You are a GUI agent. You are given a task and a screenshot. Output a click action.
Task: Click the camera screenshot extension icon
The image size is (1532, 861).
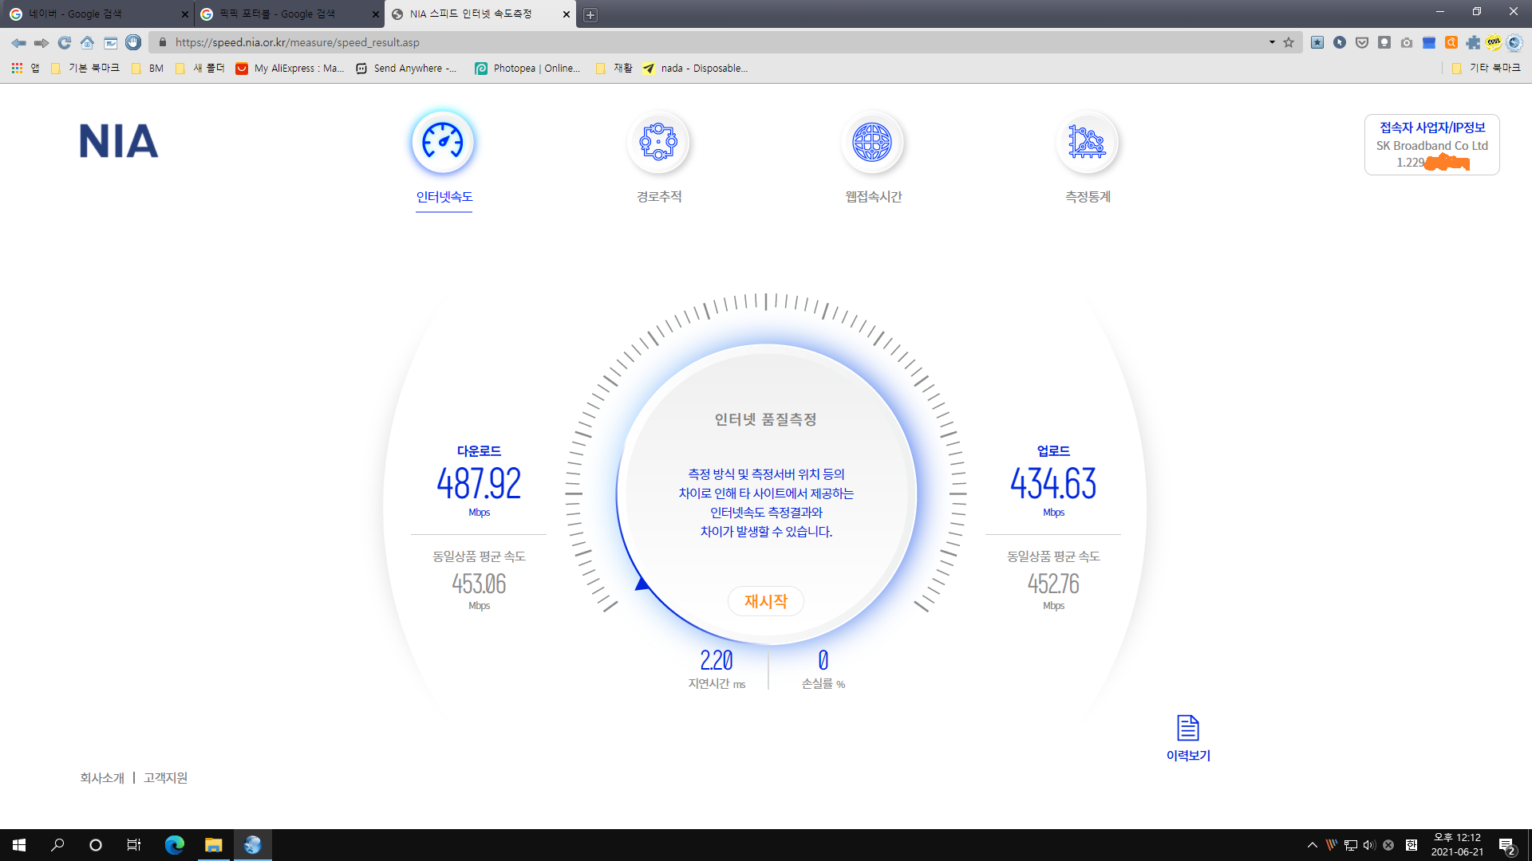tap(1407, 42)
